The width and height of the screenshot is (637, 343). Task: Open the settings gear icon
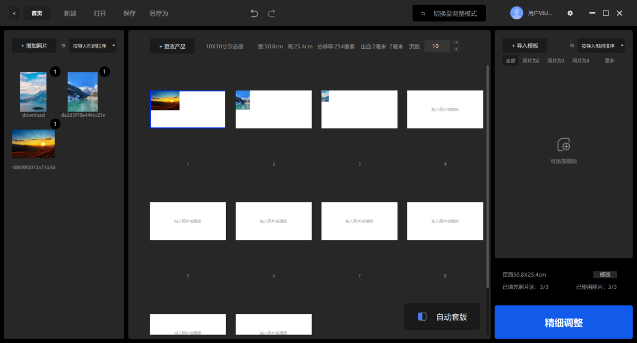coord(570,13)
